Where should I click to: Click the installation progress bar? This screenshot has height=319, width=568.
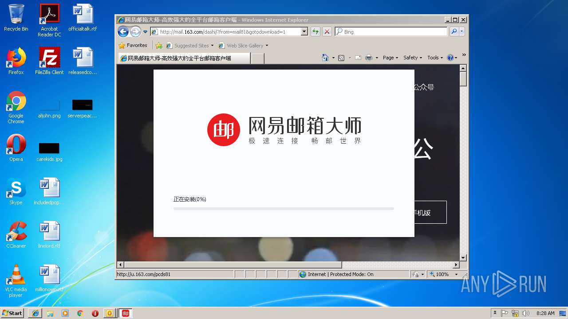tap(284, 208)
